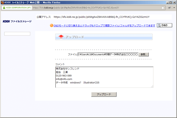Click the empty box in left sidebar
Image resolution: width=177 pixels, height=118 pixels.
tap(17, 34)
